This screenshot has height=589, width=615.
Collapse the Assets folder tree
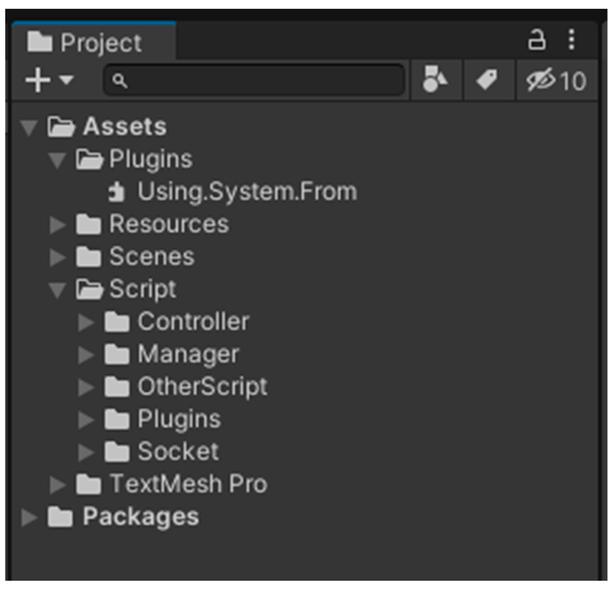pyautogui.click(x=29, y=127)
